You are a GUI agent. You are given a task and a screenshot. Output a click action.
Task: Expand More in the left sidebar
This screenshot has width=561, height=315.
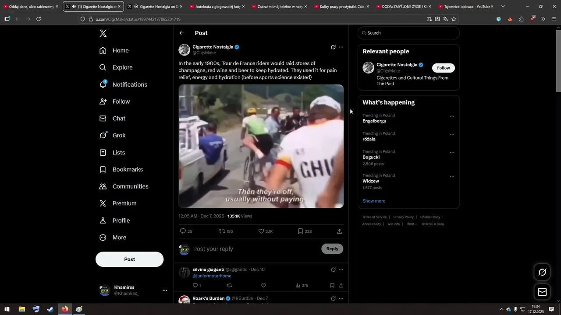(113, 238)
